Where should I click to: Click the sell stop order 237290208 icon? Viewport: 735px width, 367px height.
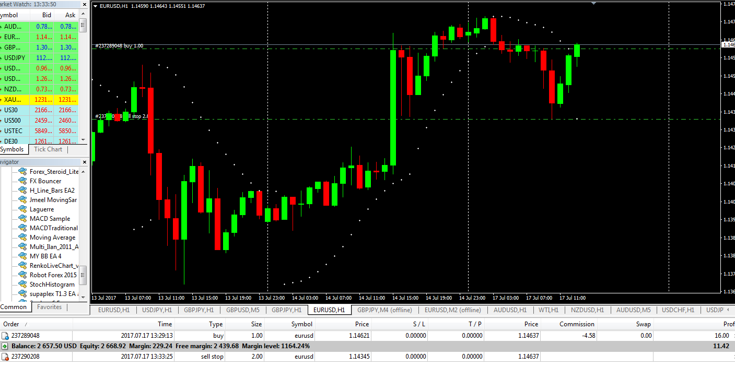(5, 357)
